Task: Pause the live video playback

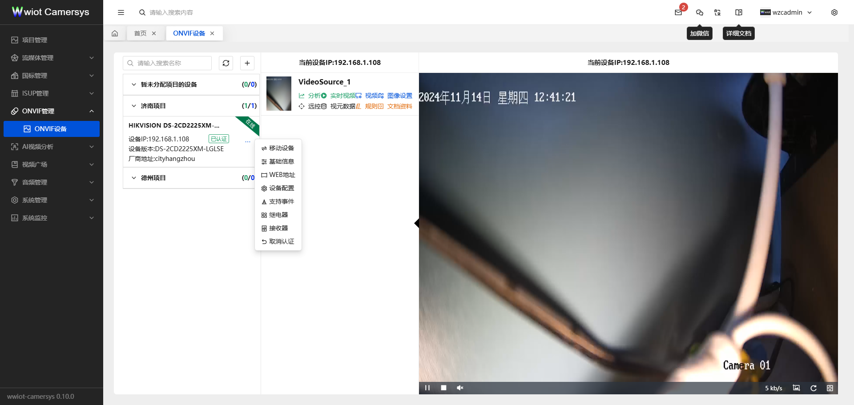Action: click(x=427, y=388)
